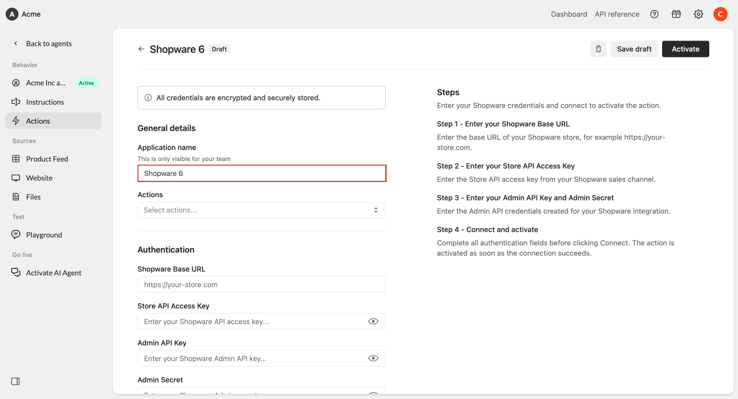Click the Instructions book icon
Screen dimensions: 738x399
click(16, 102)
